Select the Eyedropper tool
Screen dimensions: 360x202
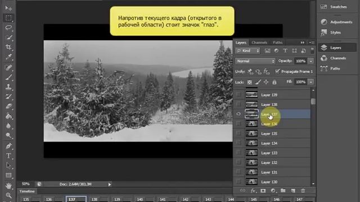pyautogui.click(x=8, y=57)
